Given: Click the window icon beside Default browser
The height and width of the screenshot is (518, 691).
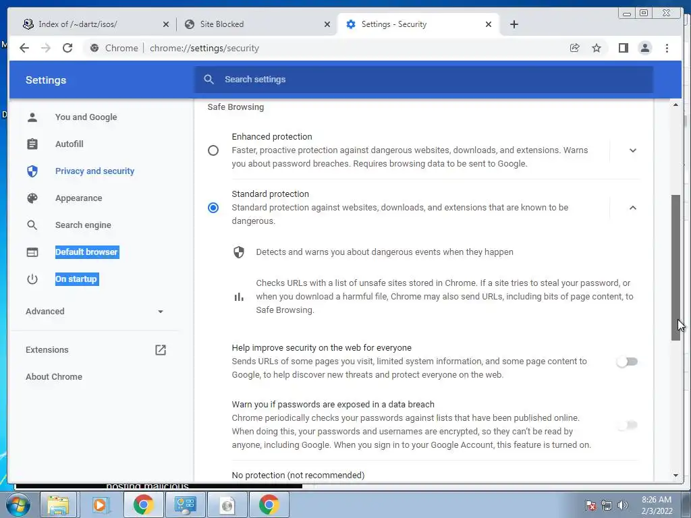Looking at the screenshot, I should tap(32, 252).
